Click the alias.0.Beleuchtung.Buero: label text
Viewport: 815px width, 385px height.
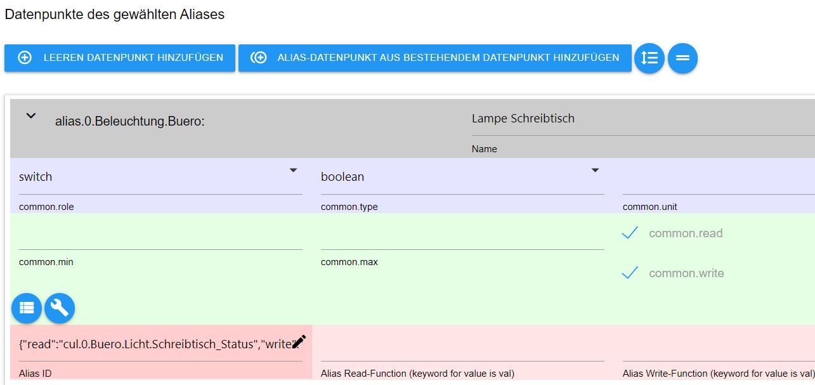click(x=130, y=121)
